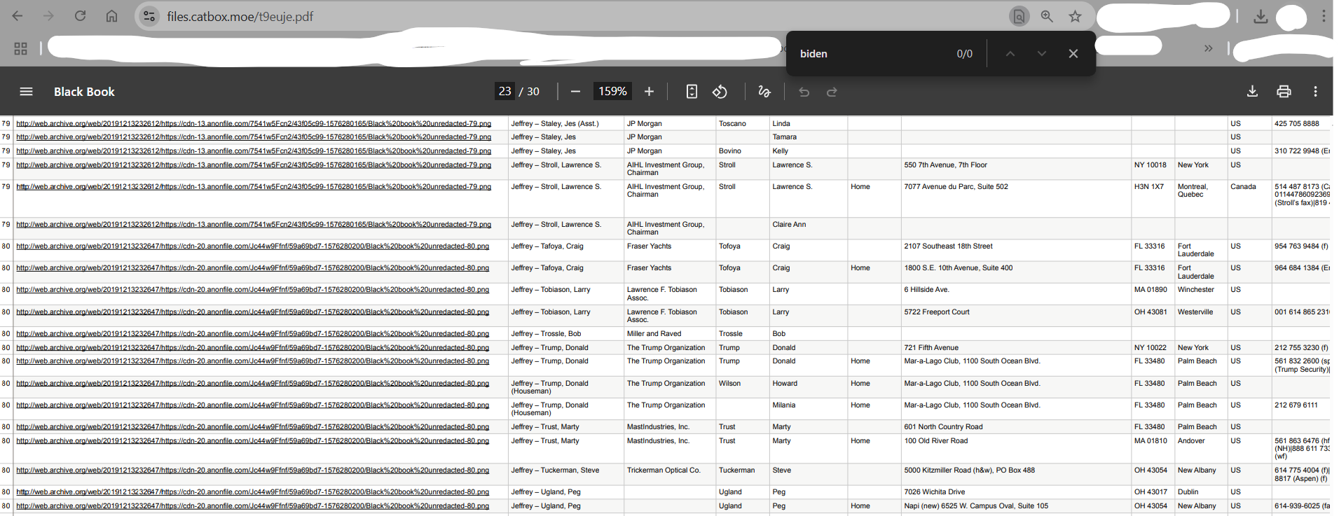1339x516 pixels.
Task: Click the phone number '212 679 6111'
Action: tap(1296, 405)
